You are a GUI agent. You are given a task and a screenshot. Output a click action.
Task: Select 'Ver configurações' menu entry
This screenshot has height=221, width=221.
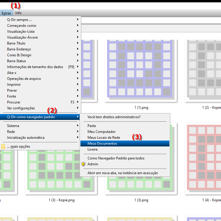(41, 108)
